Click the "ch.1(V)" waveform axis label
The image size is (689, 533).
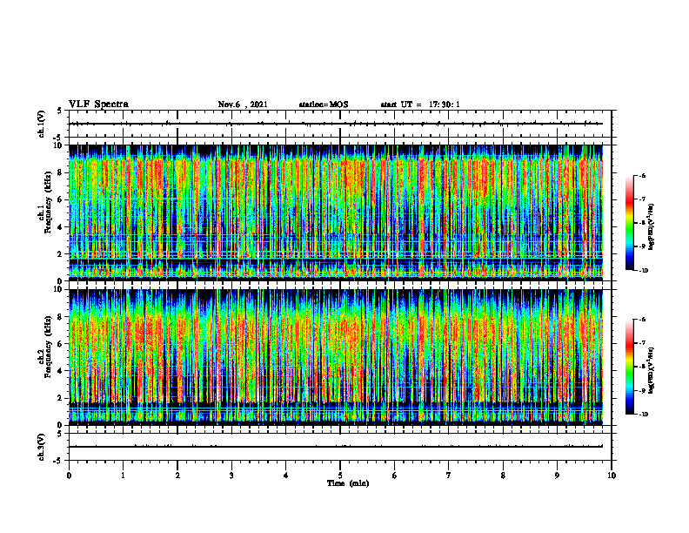tap(42, 124)
